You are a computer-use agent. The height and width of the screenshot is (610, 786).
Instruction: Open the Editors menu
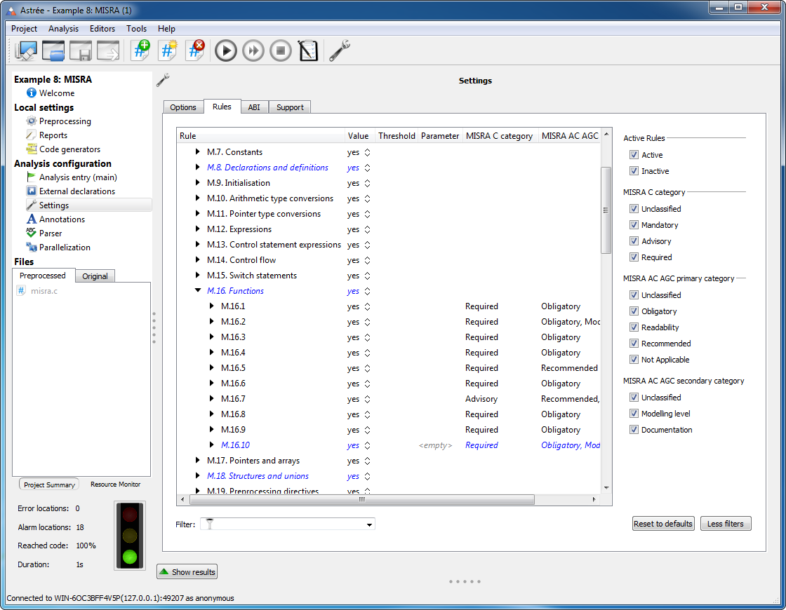point(102,29)
